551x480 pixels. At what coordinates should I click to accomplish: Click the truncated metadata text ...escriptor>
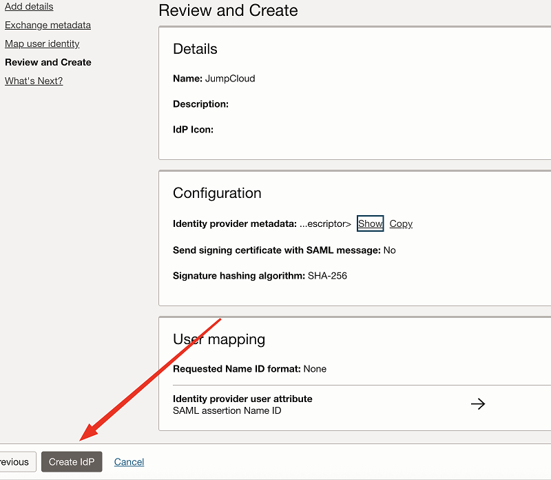click(x=325, y=224)
